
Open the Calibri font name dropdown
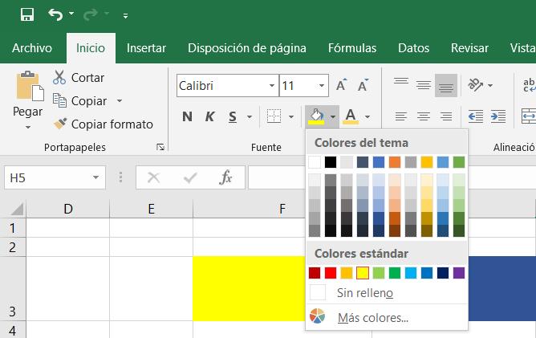(x=272, y=85)
